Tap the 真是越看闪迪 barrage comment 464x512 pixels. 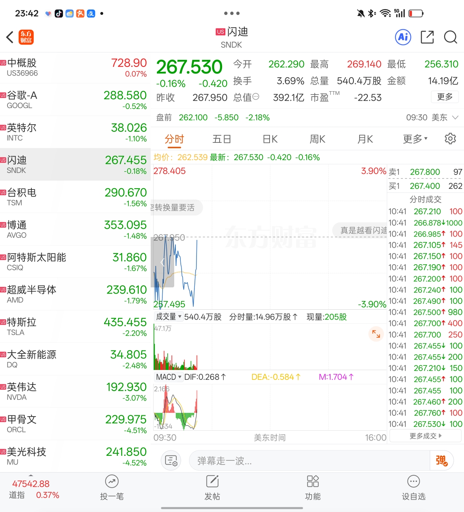pyautogui.click(x=360, y=230)
